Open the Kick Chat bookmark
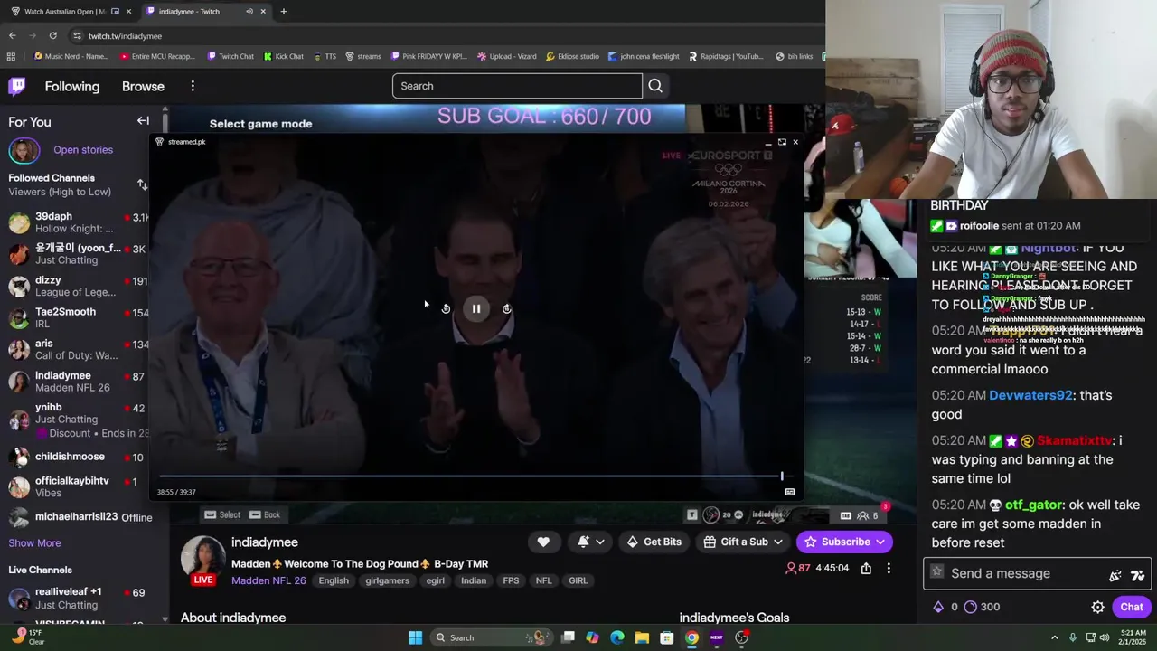 tap(284, 56)
